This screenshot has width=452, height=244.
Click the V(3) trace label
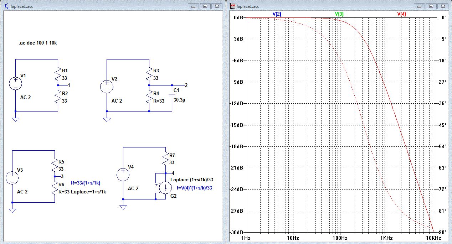[339, 14]
